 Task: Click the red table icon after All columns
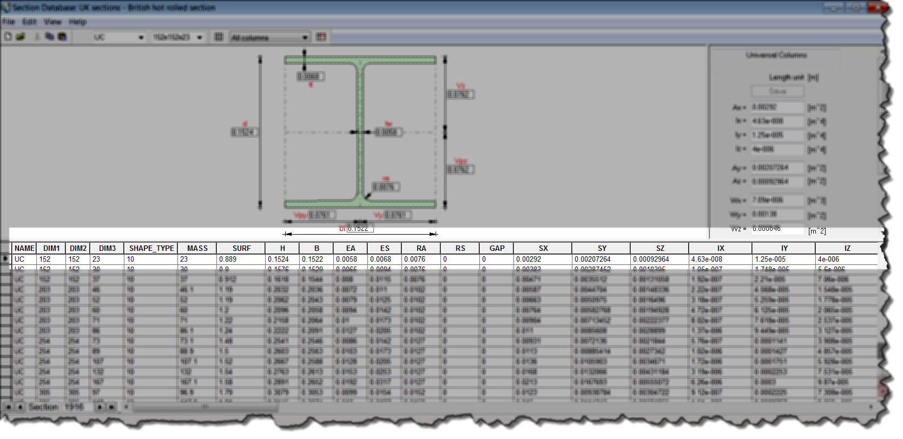[321, 37]
